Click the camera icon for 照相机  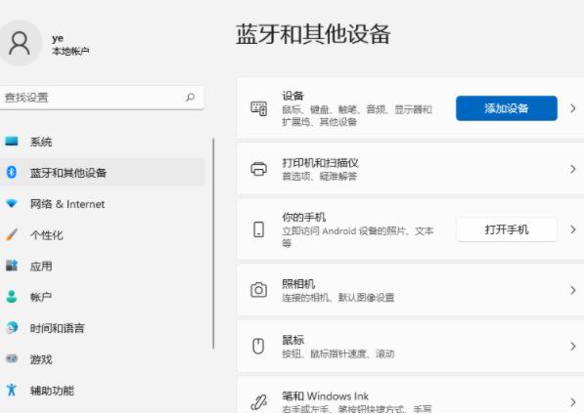(x=259, y=290)
